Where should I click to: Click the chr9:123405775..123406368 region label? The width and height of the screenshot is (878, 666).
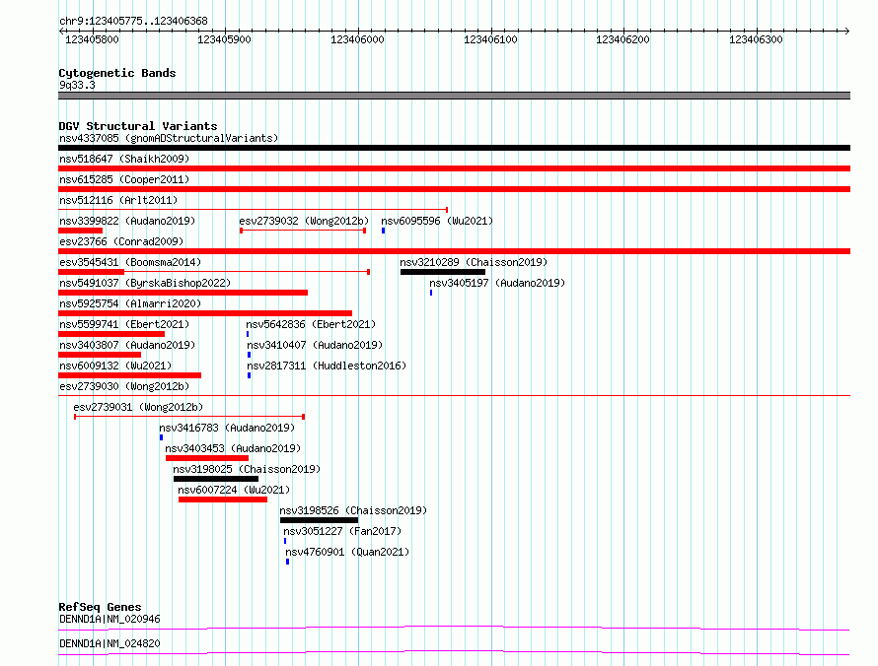point(133,21)
